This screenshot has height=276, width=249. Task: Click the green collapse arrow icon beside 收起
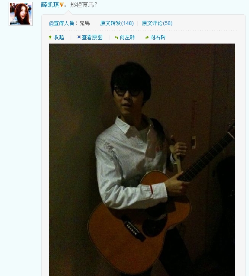50,38
